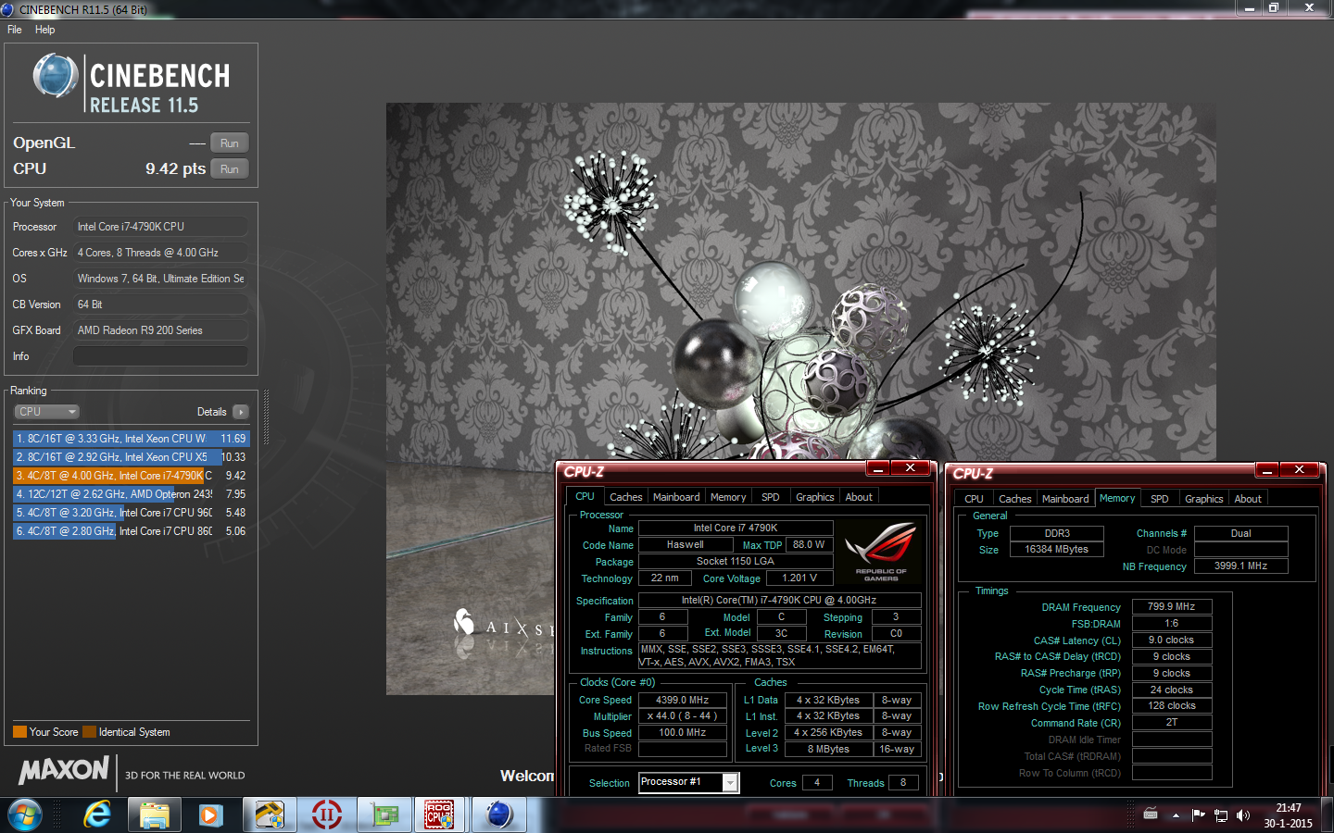Open the Windows Start menu orb

pyautogui.click(x=24, y=814)
